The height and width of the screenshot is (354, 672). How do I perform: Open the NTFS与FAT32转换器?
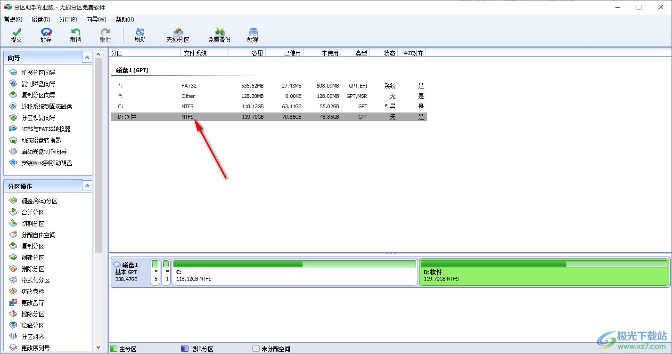[40, 129]
